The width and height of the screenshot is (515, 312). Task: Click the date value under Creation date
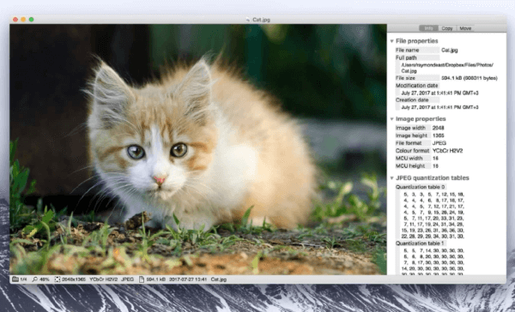439,107
